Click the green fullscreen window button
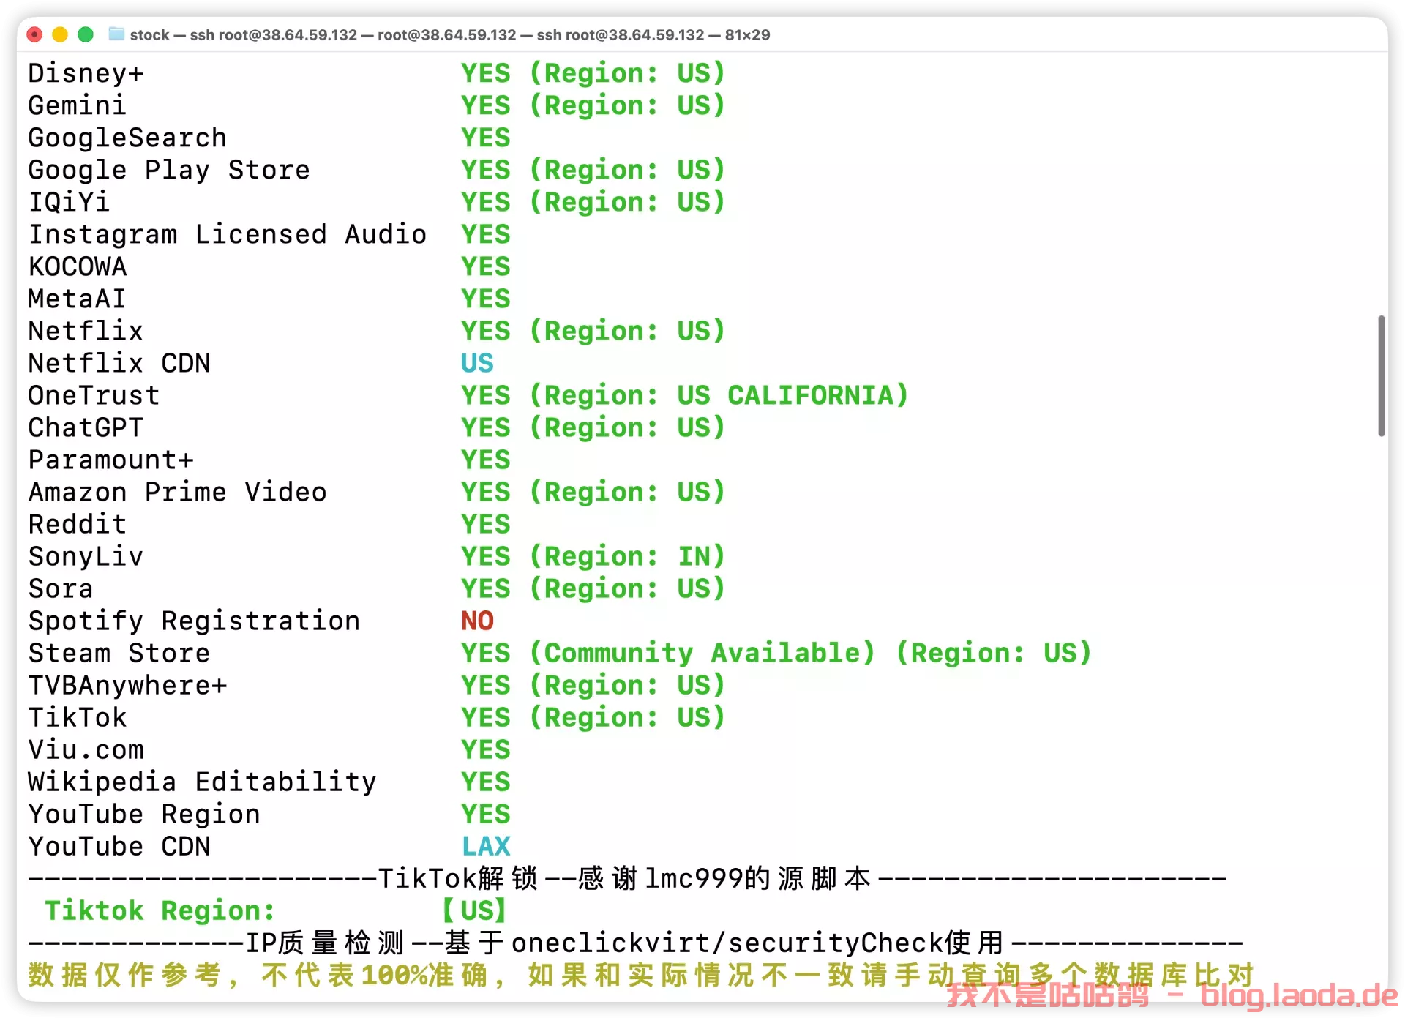 click(86, 34)
